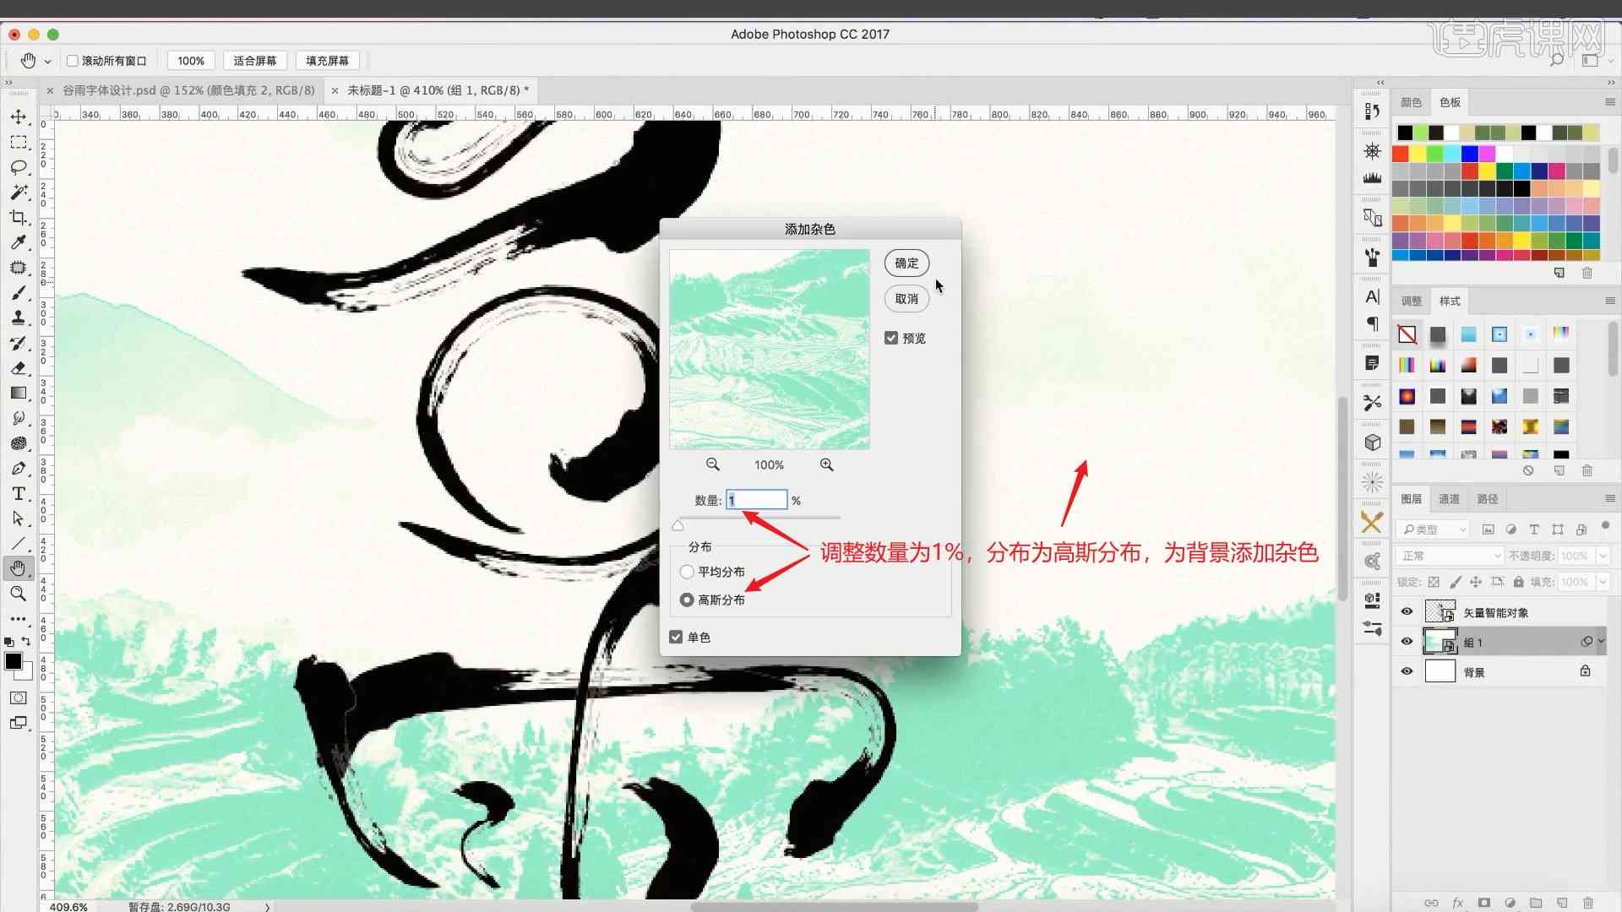Toggle 单色 checkbox in noise dialog
This screenshot has height=912, width=1622.
[x=678, y=637]
